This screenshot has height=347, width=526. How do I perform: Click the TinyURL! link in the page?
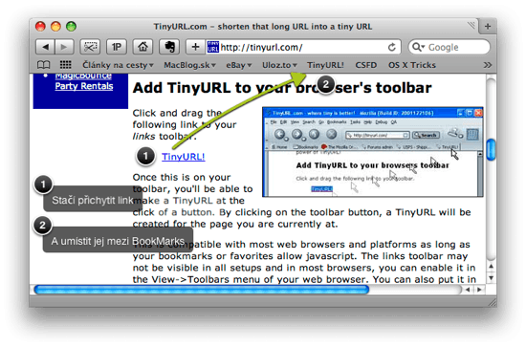[184, 157]
